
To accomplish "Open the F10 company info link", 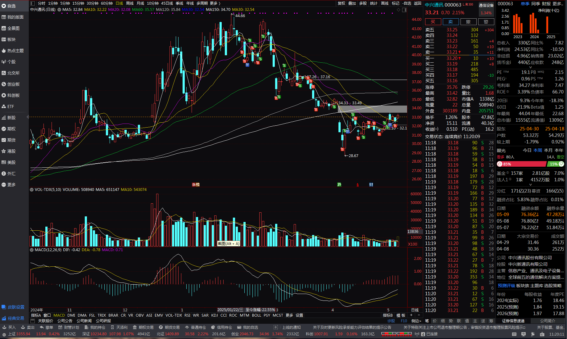I will pyautogui.click(x=404, y=321).
